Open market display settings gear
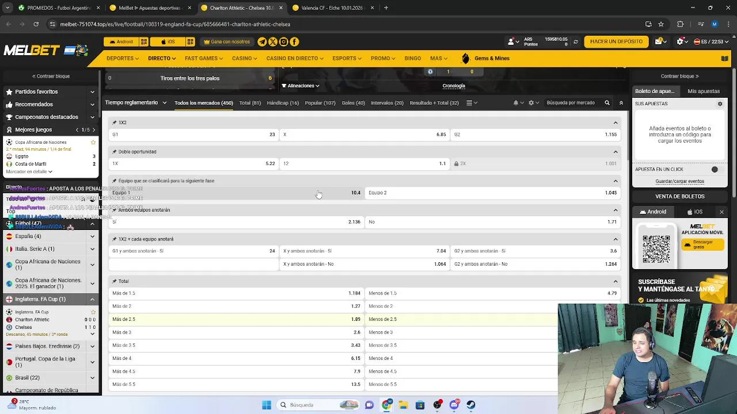737x414 pixels. click(534, 102)
